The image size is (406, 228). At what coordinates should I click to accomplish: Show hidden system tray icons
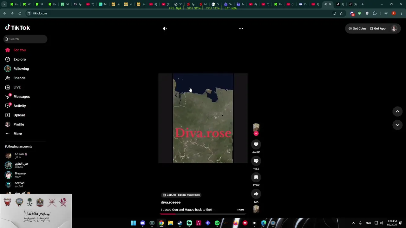click(x=353, y=223)
